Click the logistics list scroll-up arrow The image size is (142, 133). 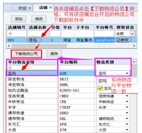click(x=134, y=62)
